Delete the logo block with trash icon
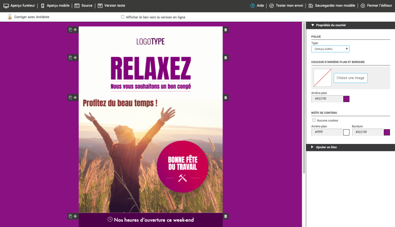The width and height of the screenshot is (395, 227). 226,30
